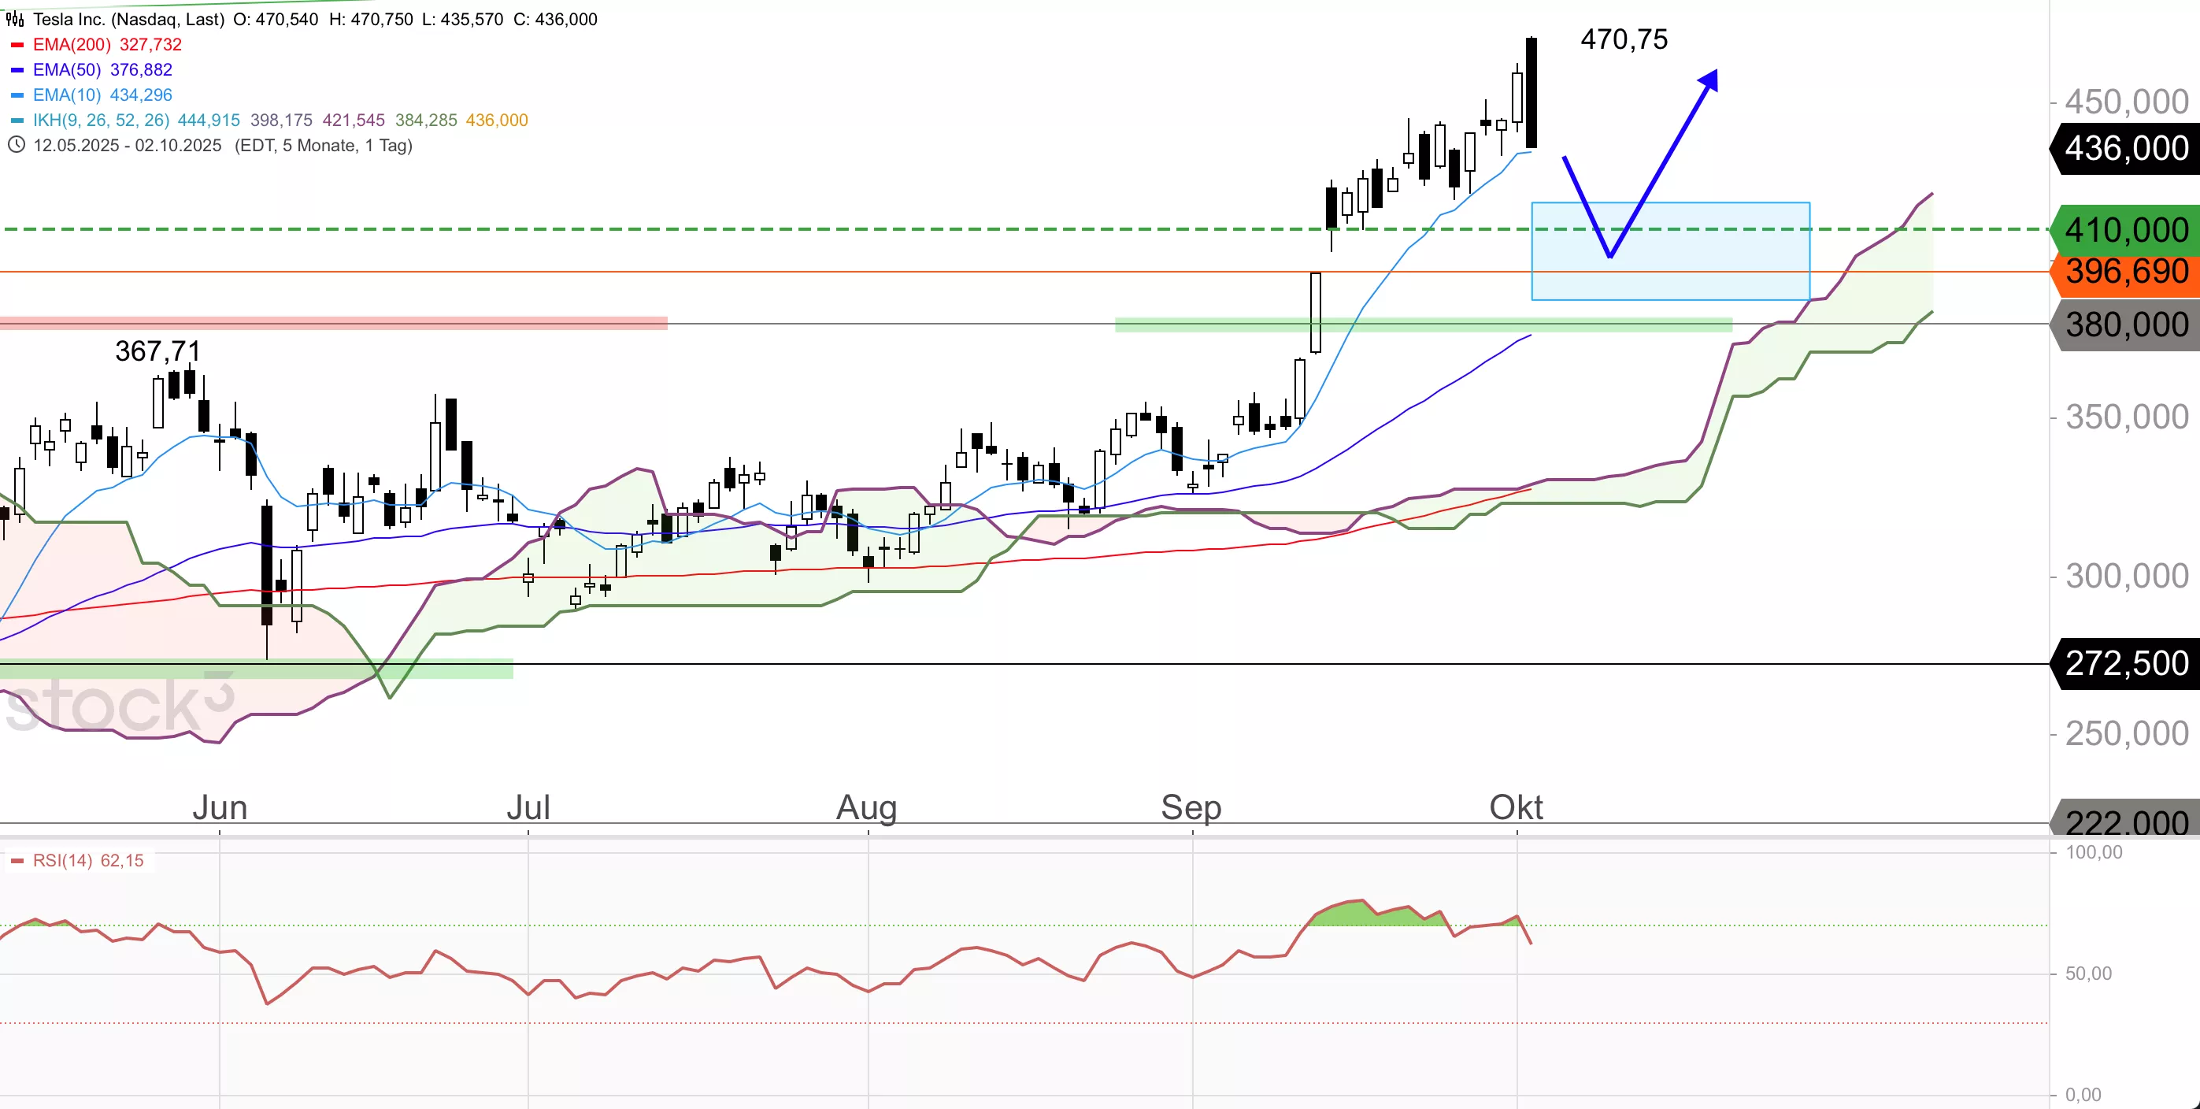
Task: Select the IKH(9, 26, 52, 26) indicator label
Action: (101, 121)
